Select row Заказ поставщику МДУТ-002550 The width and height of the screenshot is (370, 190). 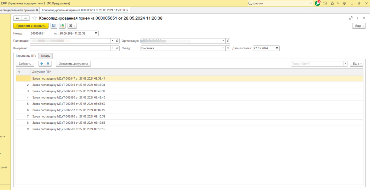[189, 97]
